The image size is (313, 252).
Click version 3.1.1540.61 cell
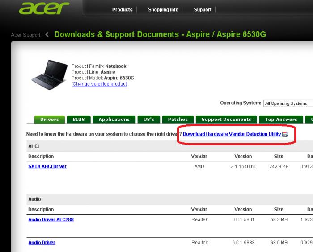pyautogui.click(x=243, y=166)
